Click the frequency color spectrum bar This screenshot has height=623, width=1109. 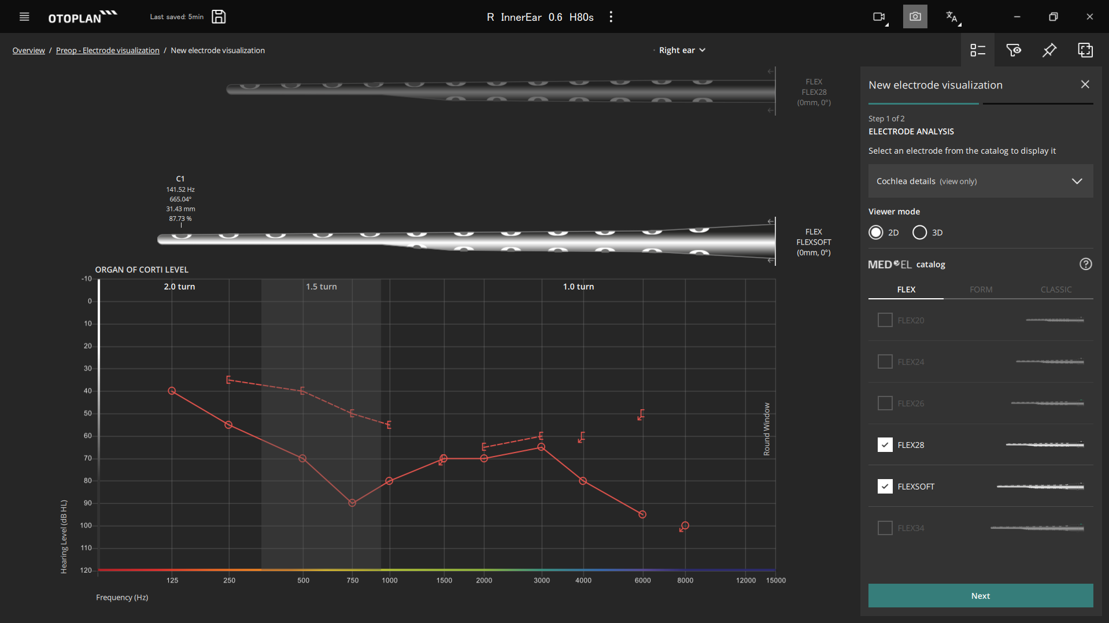coord(437,570)
